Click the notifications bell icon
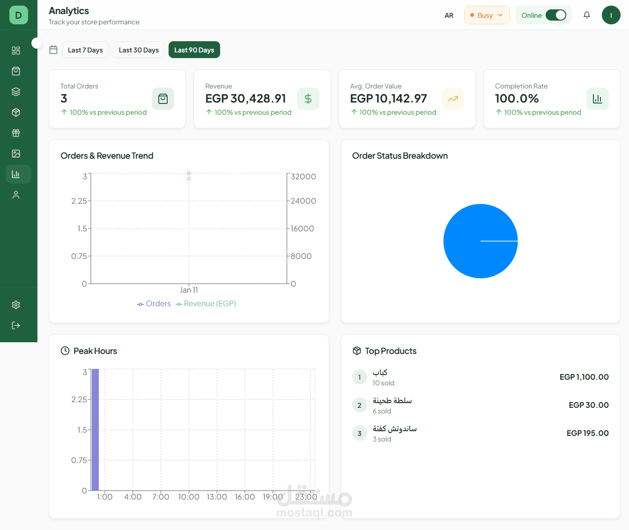This screenshot has height=530, width=629. point(587,15)
